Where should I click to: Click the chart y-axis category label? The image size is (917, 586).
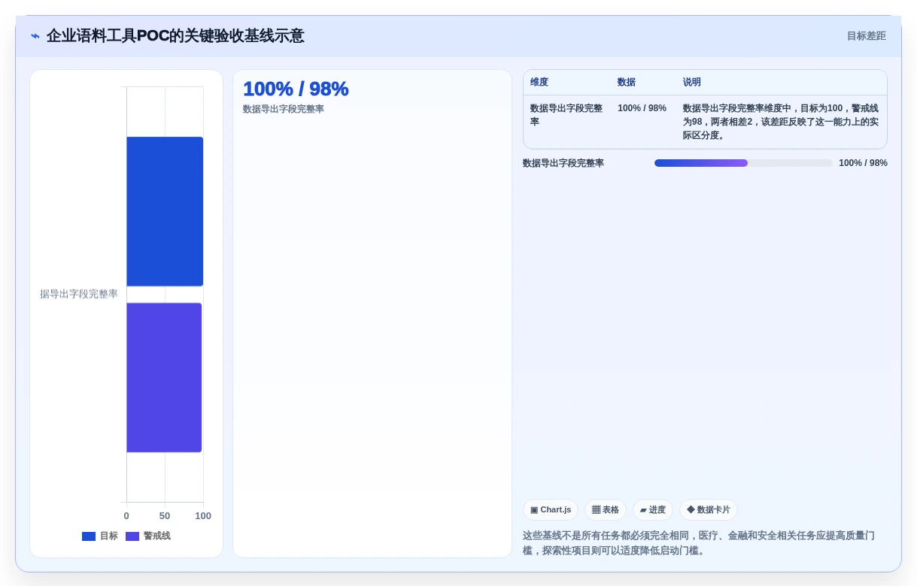pyautogui.click(x=79, y=294)
